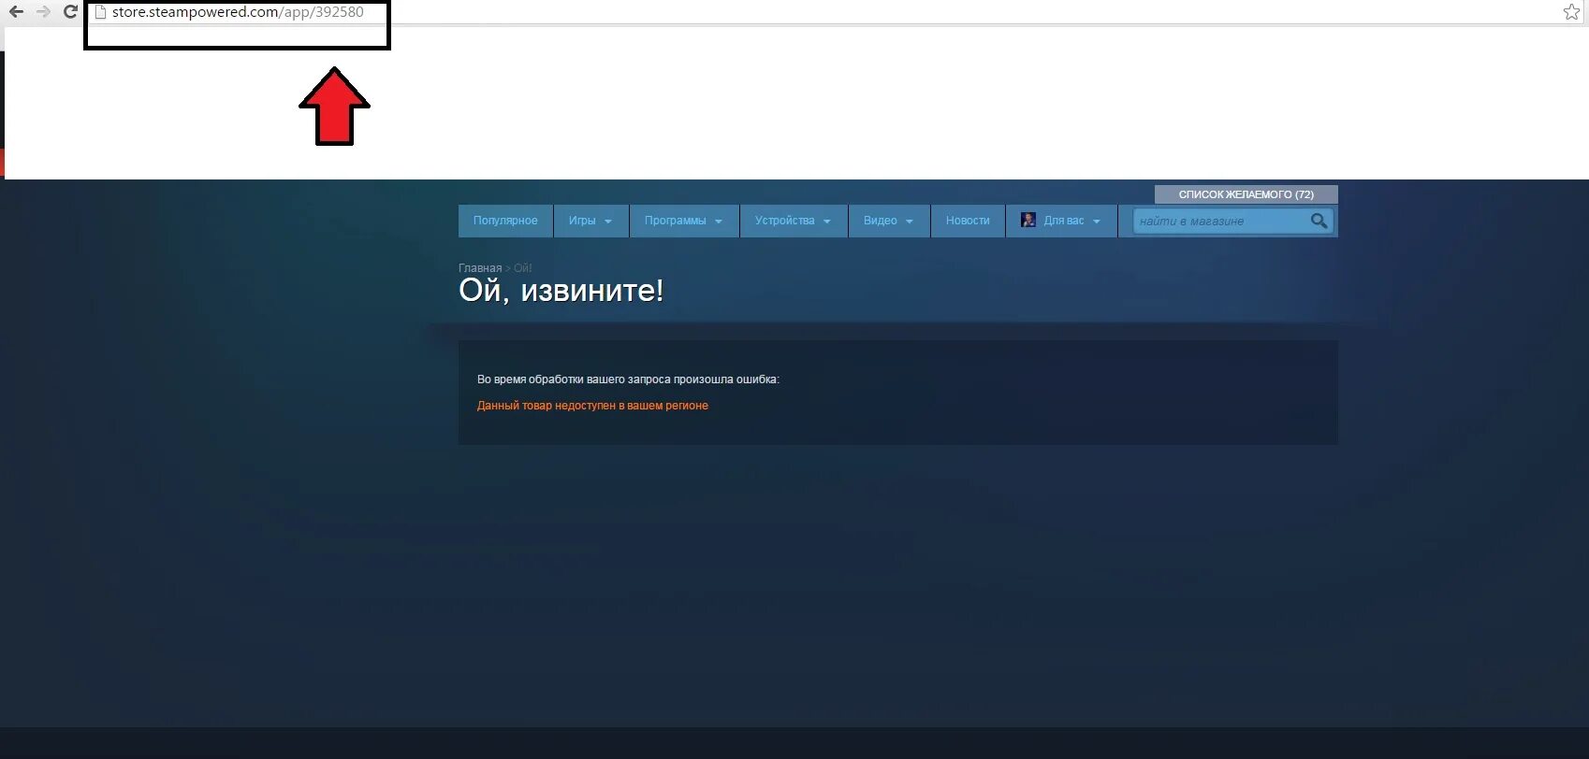Expand the dropdown arrow next to Программы

(x=719, y=222)
